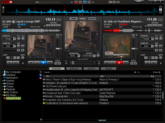The image size is (165, 123).
Task: Switch to the VIDEO panel
Action: [82, 19]
